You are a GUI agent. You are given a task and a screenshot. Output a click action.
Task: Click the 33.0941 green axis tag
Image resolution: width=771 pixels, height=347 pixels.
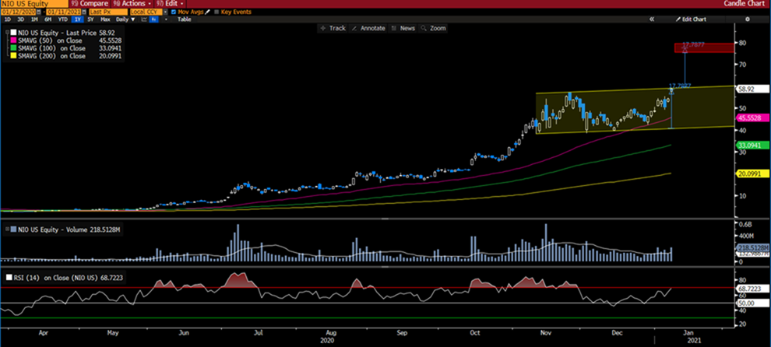pos(752,145)
